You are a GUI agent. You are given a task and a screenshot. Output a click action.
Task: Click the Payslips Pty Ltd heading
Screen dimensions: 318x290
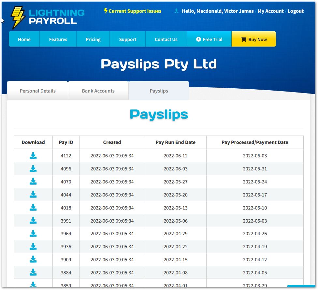[159, 64]
